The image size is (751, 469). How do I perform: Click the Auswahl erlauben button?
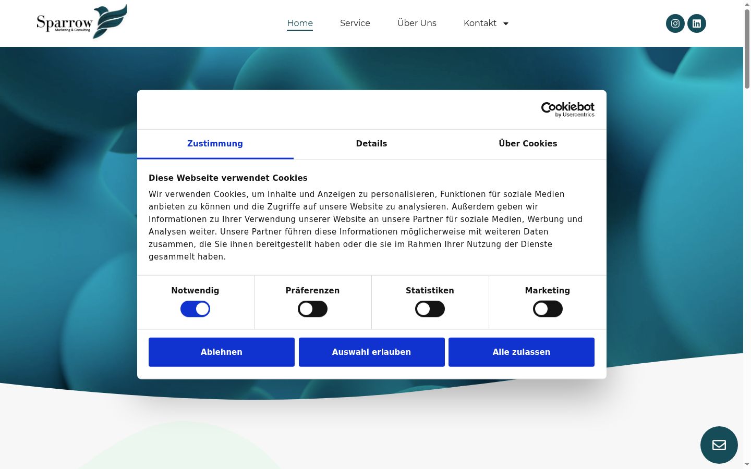372,352
